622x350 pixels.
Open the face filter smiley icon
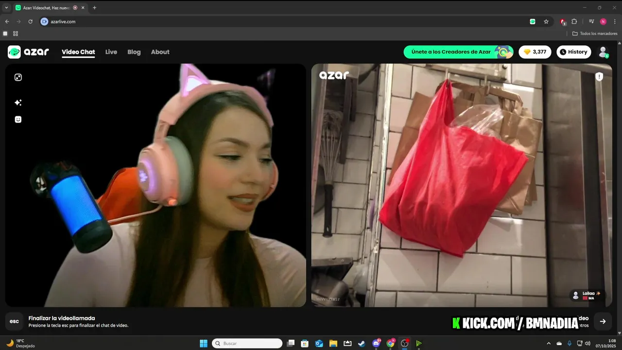tap(18, 120)
